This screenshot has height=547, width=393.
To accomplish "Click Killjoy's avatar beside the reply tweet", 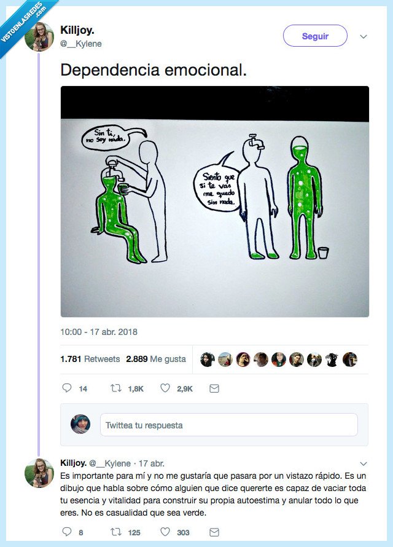I will pos(39,473).
